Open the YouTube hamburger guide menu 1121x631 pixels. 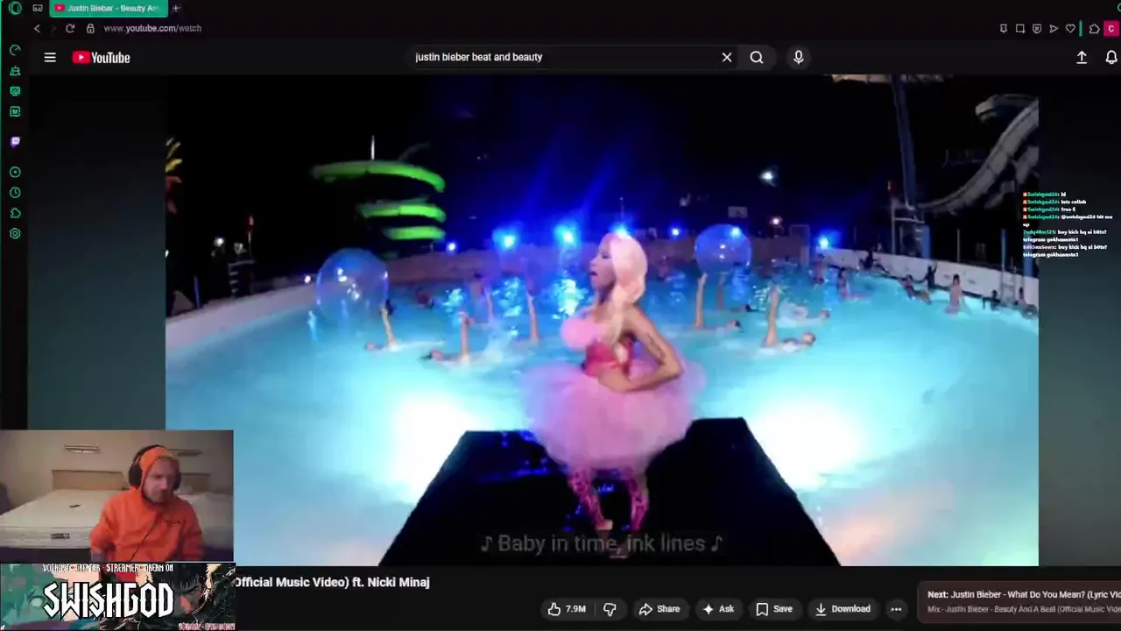(50, 57)
